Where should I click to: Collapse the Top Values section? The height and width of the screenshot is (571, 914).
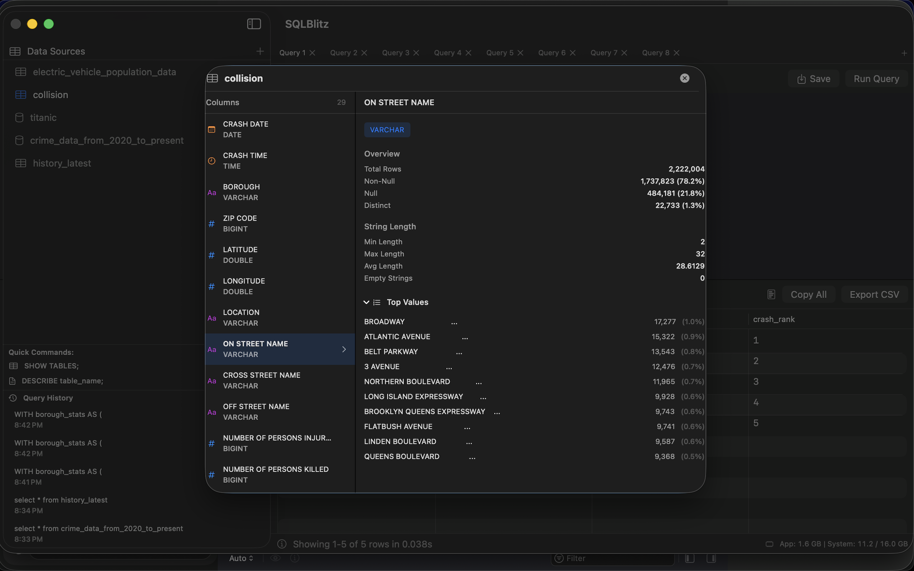point(367,302)
